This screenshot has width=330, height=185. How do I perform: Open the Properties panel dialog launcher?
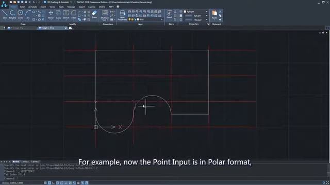coord(208,24)
